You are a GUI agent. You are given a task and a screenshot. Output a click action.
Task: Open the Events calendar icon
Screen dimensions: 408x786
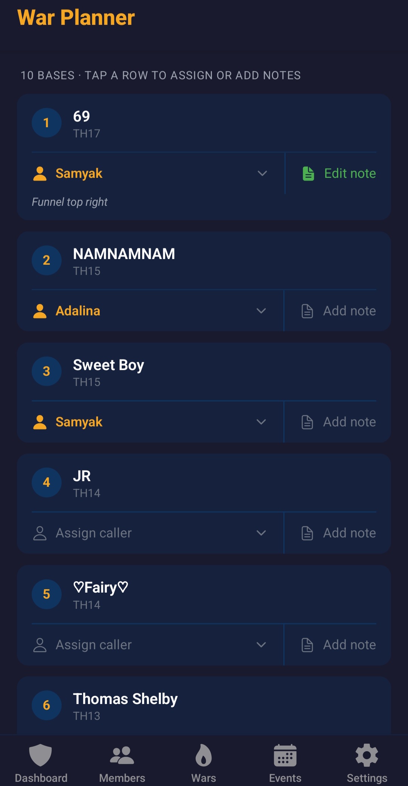[285, 755]
